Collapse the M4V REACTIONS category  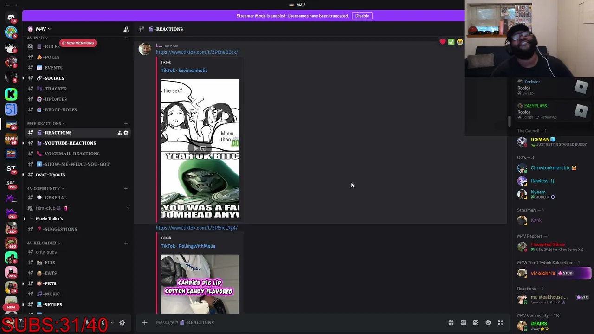(46, 123)
